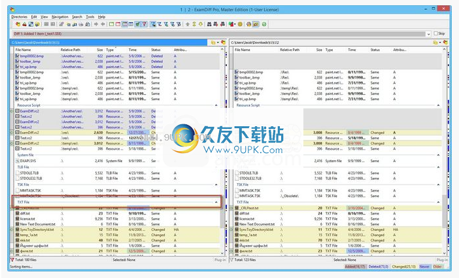Sort left pane by Relative Path column
459x278 pixels.
pos(71,50)
